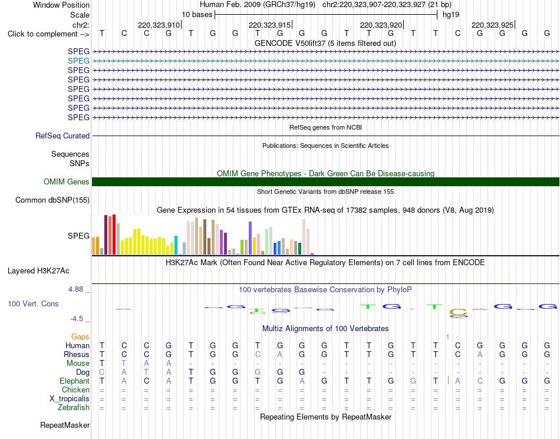Click the 220,323,910 coordinate marker
Screen dimensions: 560x439
point(159,25)
